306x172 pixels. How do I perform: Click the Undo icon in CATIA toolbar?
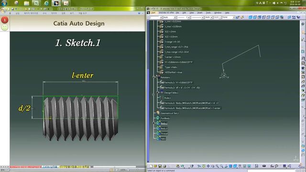click(183, 166)
